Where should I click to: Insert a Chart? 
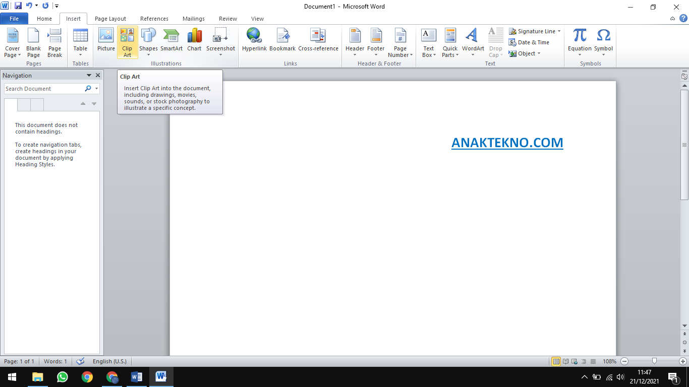point(194,43)
